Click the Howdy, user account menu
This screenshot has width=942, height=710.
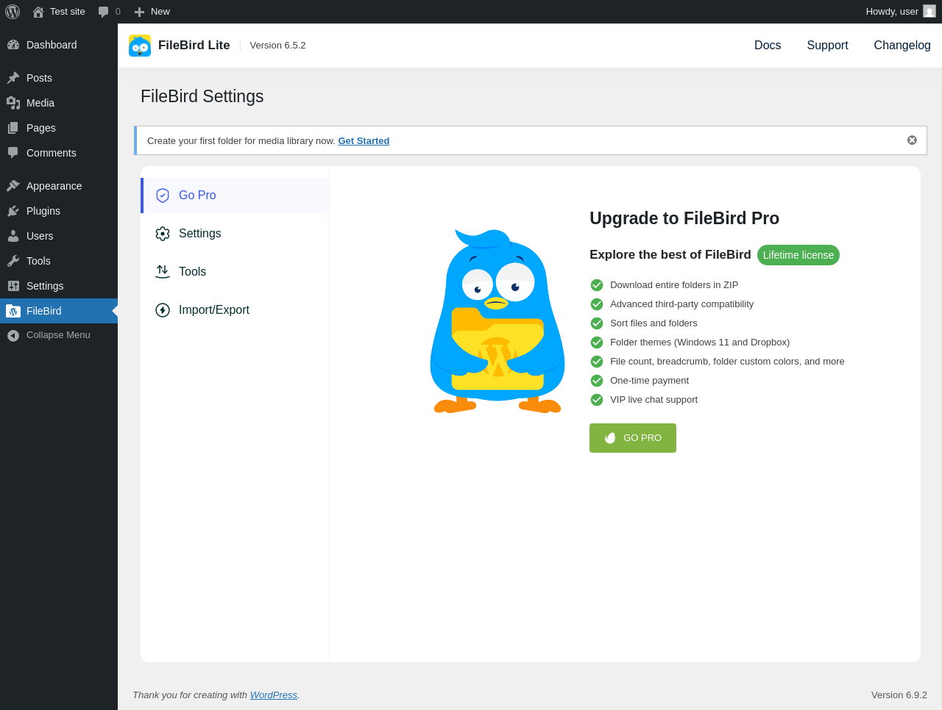coord(901,12)
